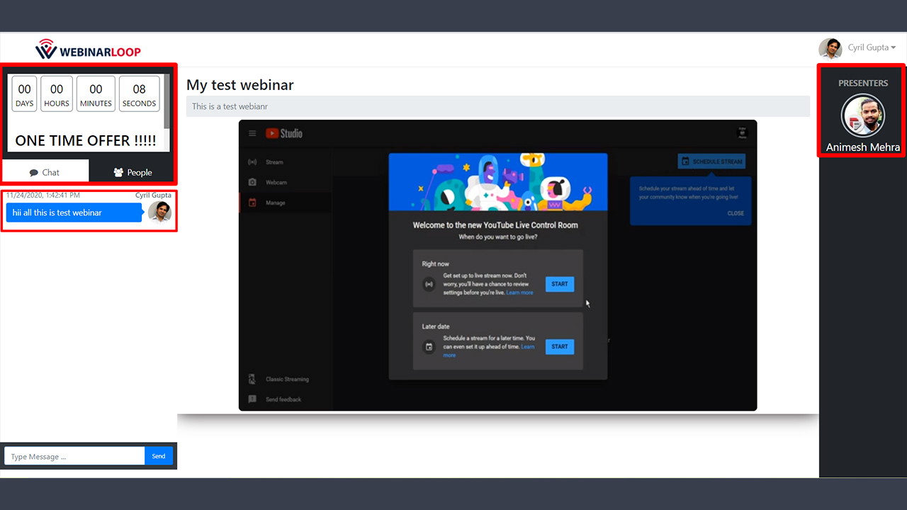The height and width of the screenshot is (510, 907).
Task: Click the SCHEDULE STREAM button
Action: point(711,161)
